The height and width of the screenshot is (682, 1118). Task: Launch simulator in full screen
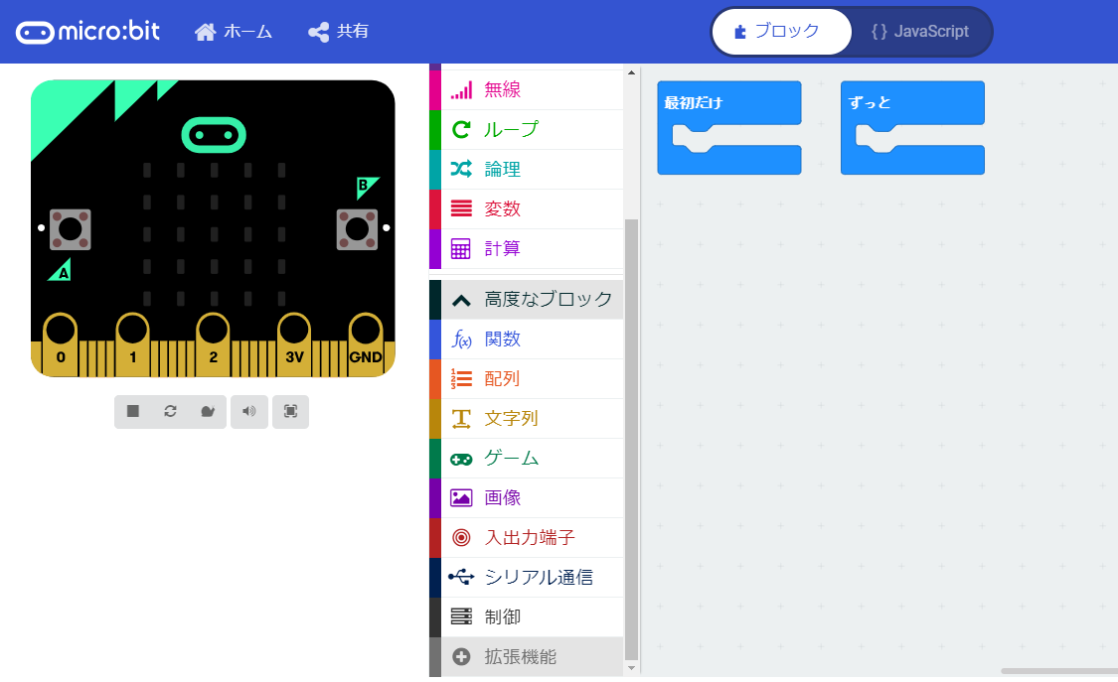tap(289, 411)
